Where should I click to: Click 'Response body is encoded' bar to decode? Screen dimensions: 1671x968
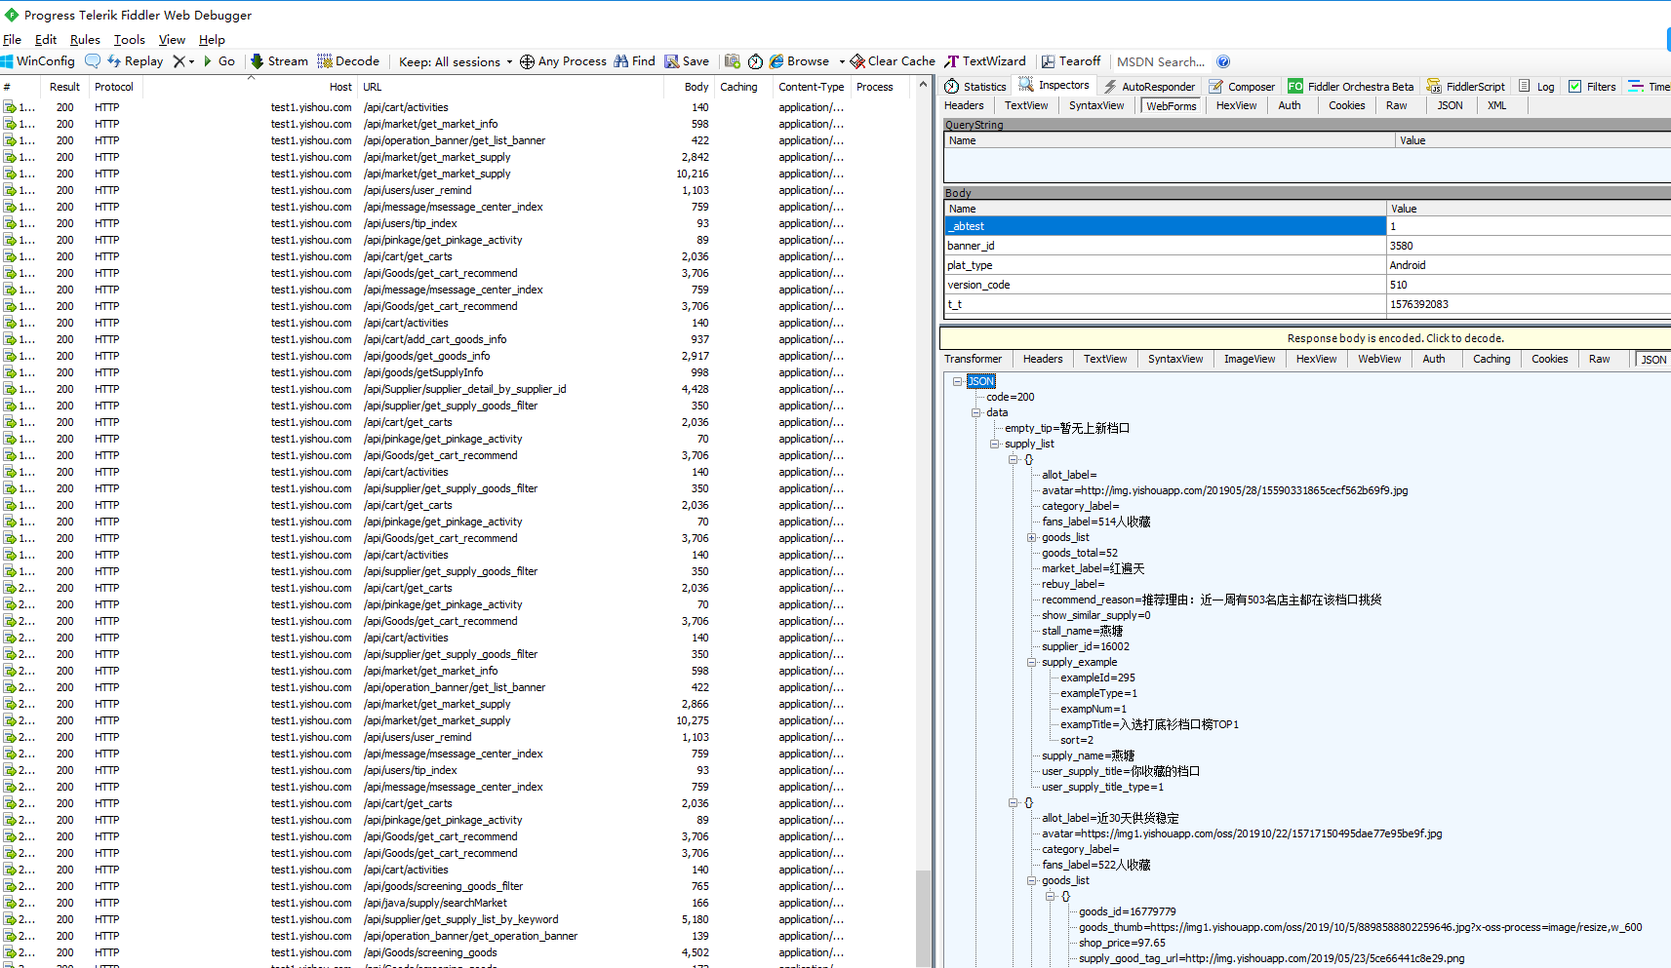pyautogui.click(x=1305, y=338)
